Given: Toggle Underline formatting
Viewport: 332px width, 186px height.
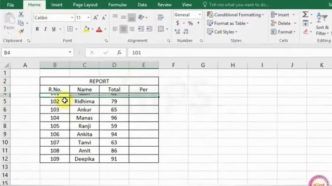Looking at the screenshot, I should pyautogui.click(x=54, y=29).
